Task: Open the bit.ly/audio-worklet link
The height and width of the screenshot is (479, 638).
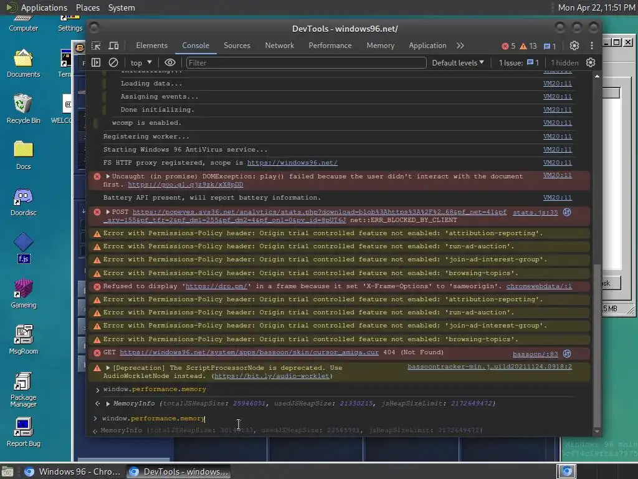Action: click(272, 376)
